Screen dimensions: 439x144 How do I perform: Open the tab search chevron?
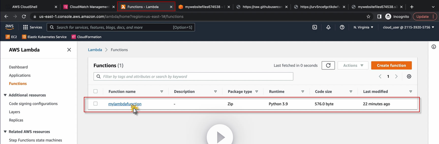(x=433, y=7)
